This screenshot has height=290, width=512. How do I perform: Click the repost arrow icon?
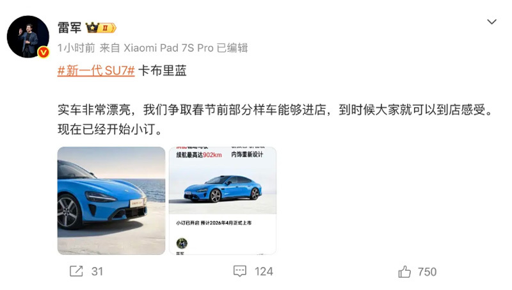(76, 271)
